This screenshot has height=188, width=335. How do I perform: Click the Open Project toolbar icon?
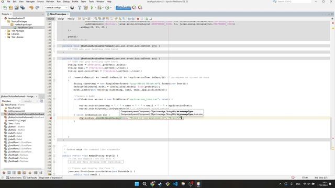click(16, 8)
